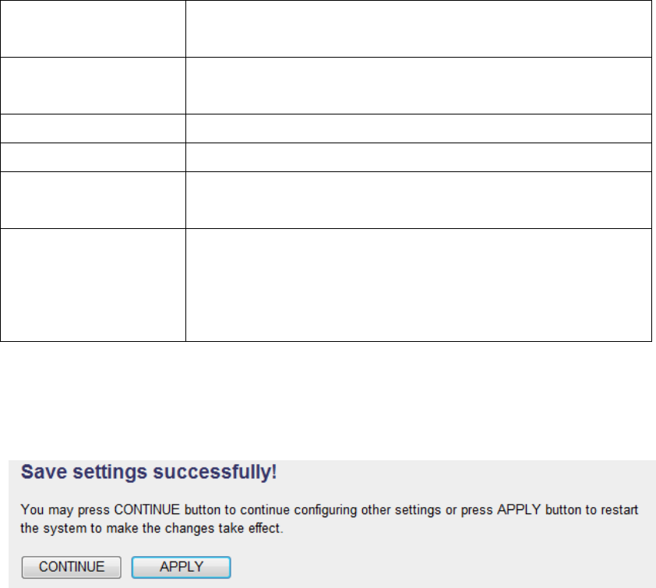Click the CONTINUE button
Screen dimensions: 656x588
[71, 567]
